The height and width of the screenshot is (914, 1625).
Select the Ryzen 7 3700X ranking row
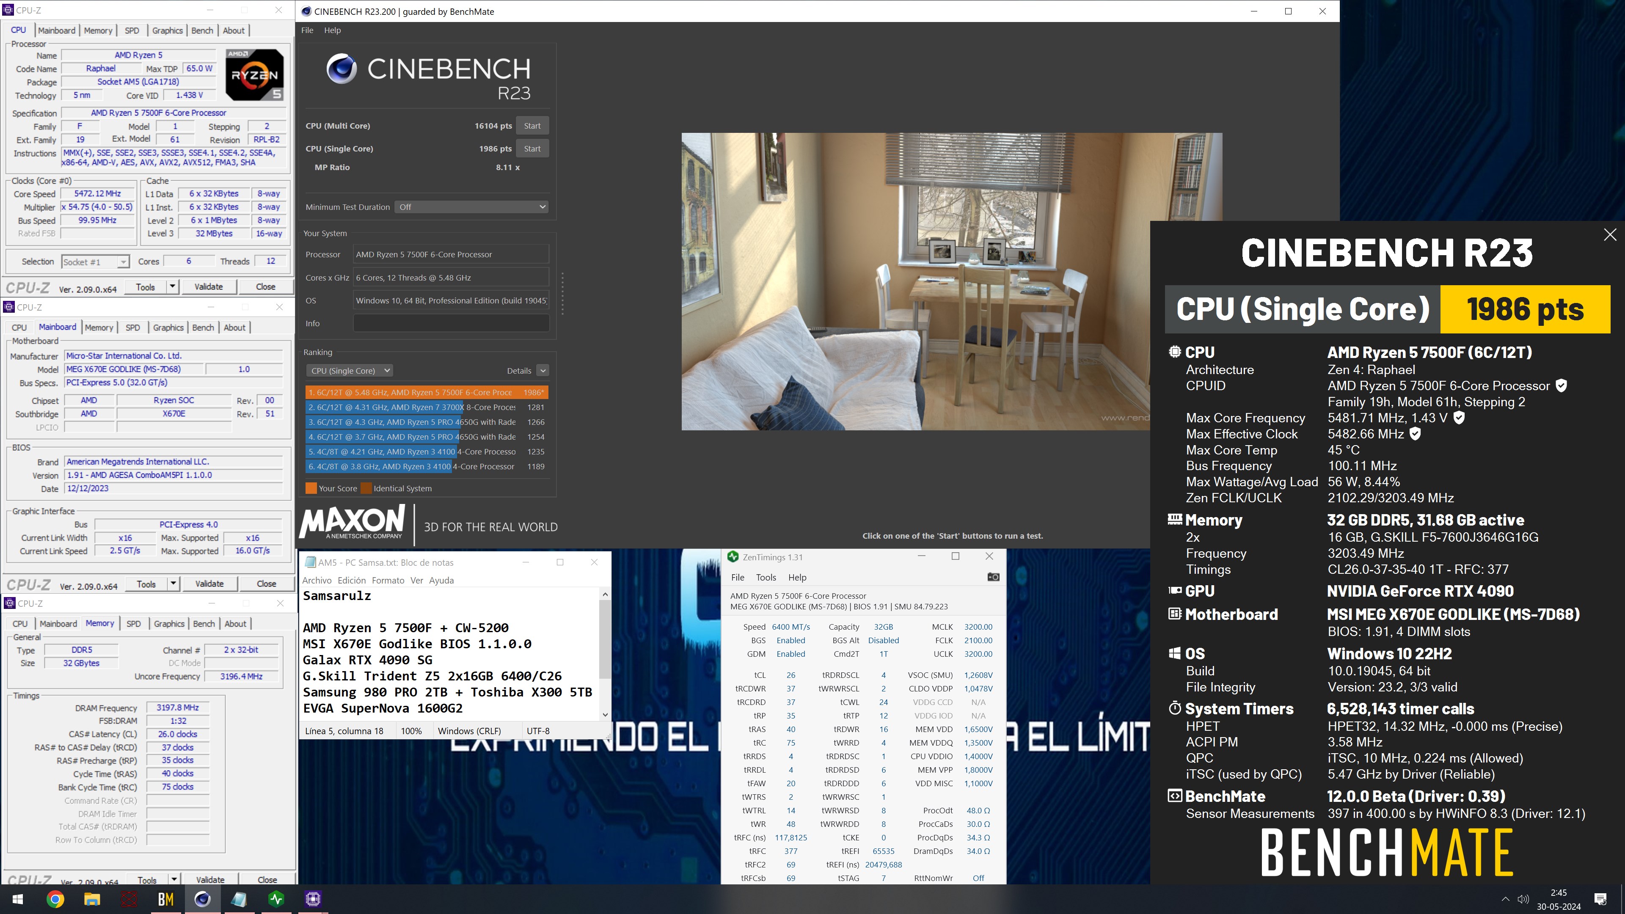pos(427,407)
